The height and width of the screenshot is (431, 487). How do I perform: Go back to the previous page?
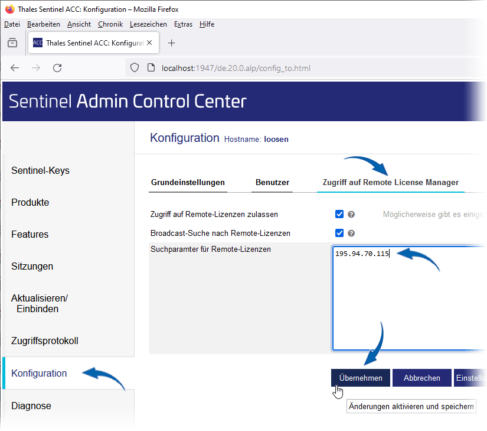point(15,68)
